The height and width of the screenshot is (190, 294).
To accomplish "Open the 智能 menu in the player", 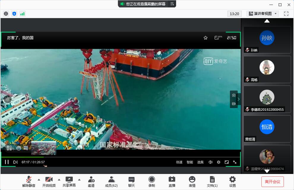I will pyautogui.click(x=190, y=162).
